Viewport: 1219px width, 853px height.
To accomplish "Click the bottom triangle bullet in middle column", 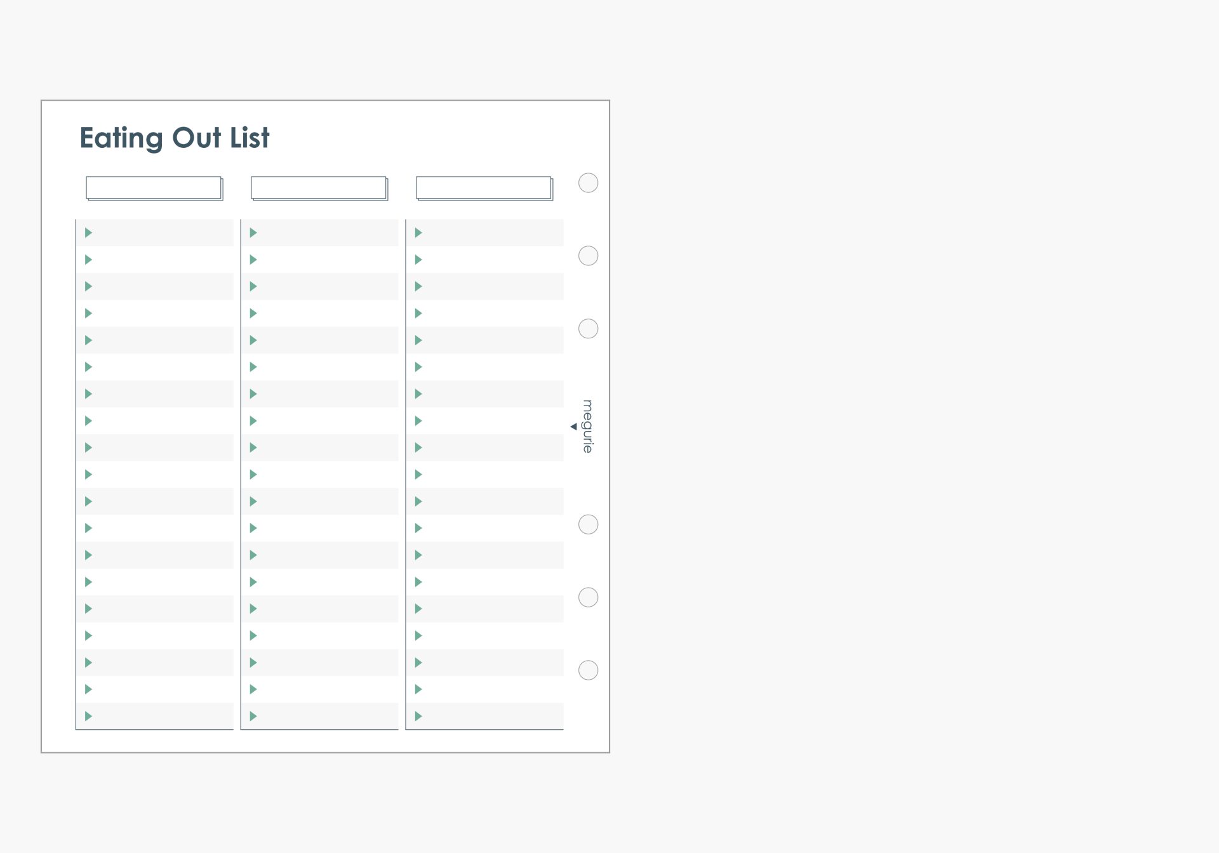I will point(253,716).
